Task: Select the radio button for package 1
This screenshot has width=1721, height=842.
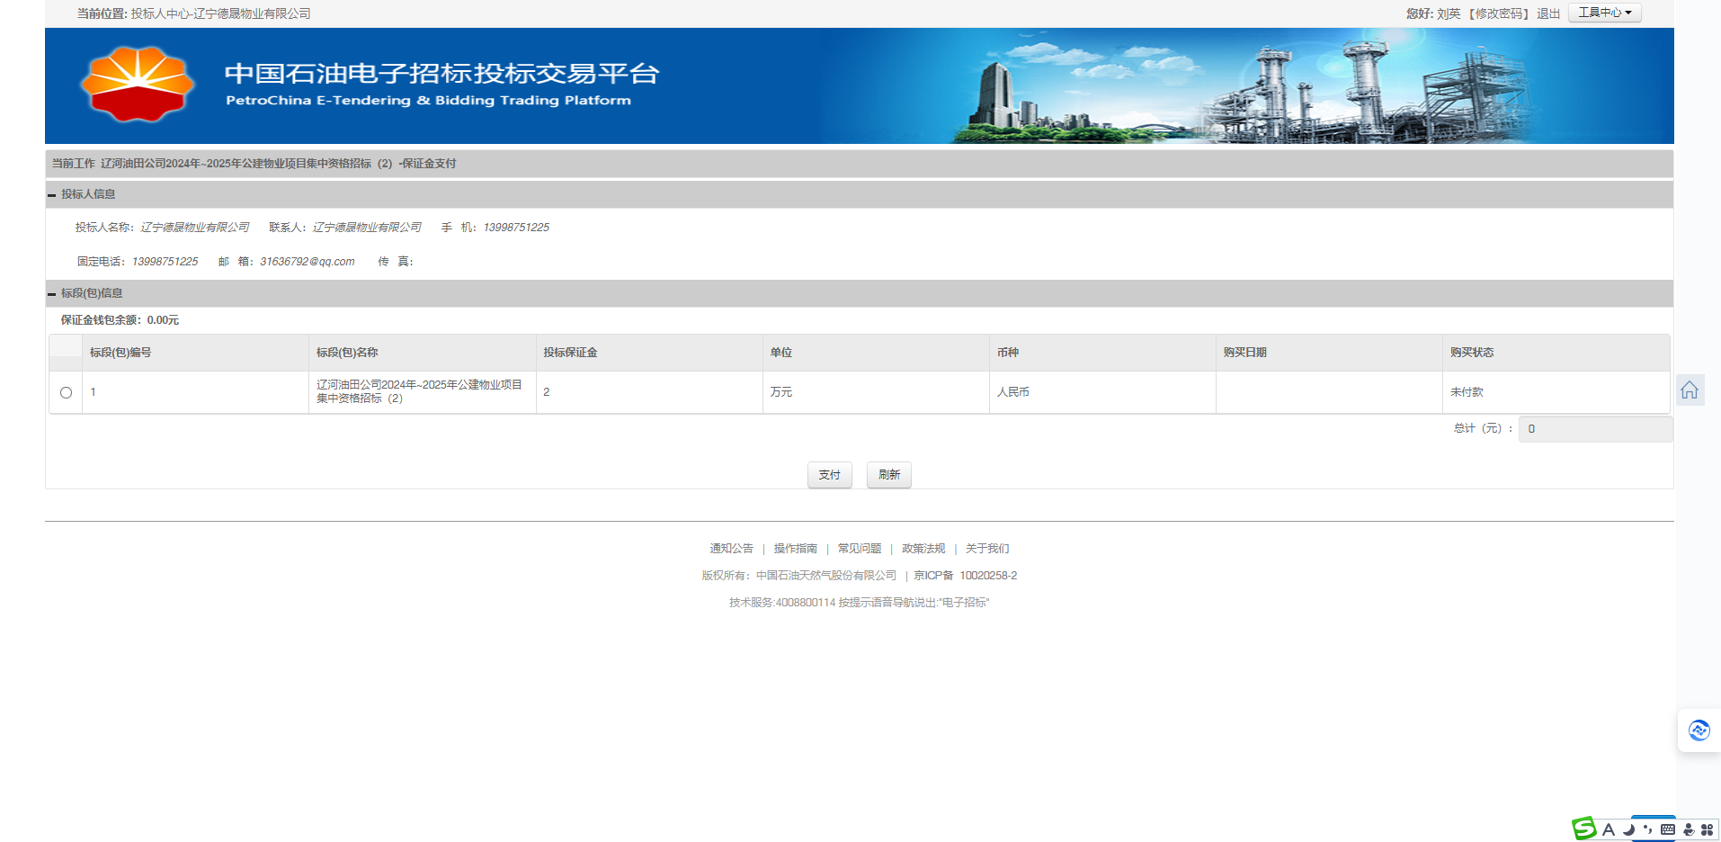Action: pos(66,392)
